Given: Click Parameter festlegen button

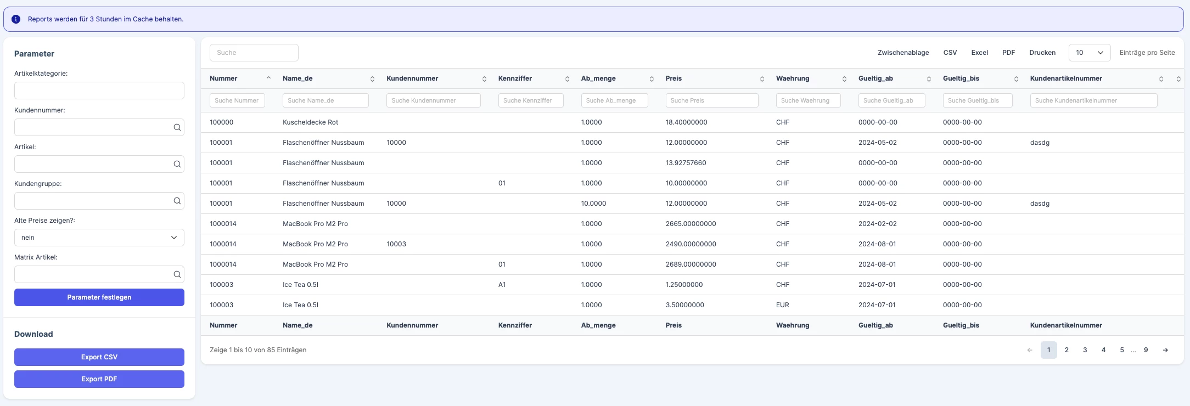Looking at the screenshot, I should coord(99,297).
